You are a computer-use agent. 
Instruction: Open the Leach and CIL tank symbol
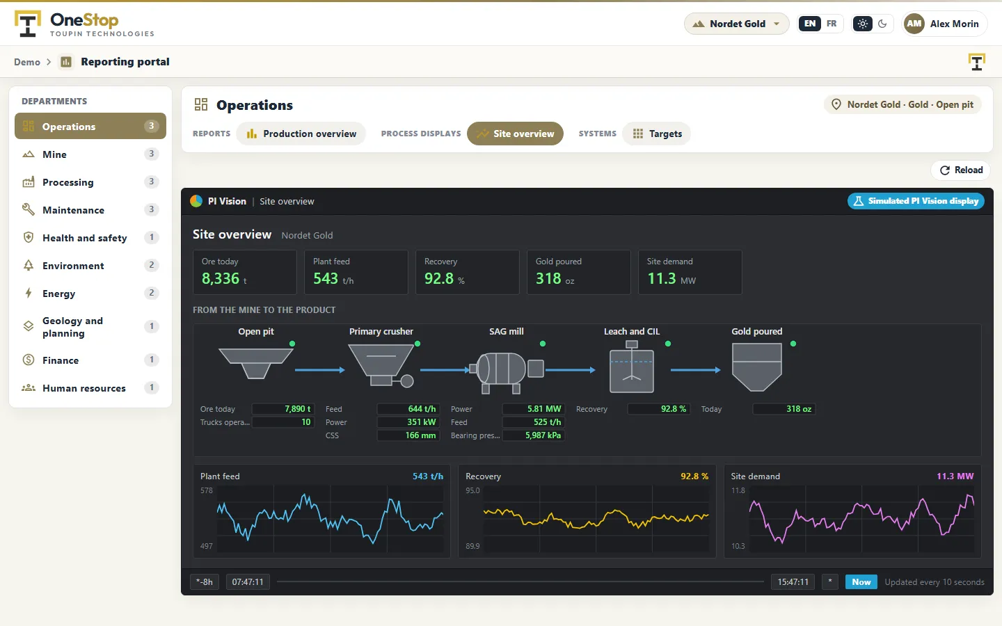632,367
